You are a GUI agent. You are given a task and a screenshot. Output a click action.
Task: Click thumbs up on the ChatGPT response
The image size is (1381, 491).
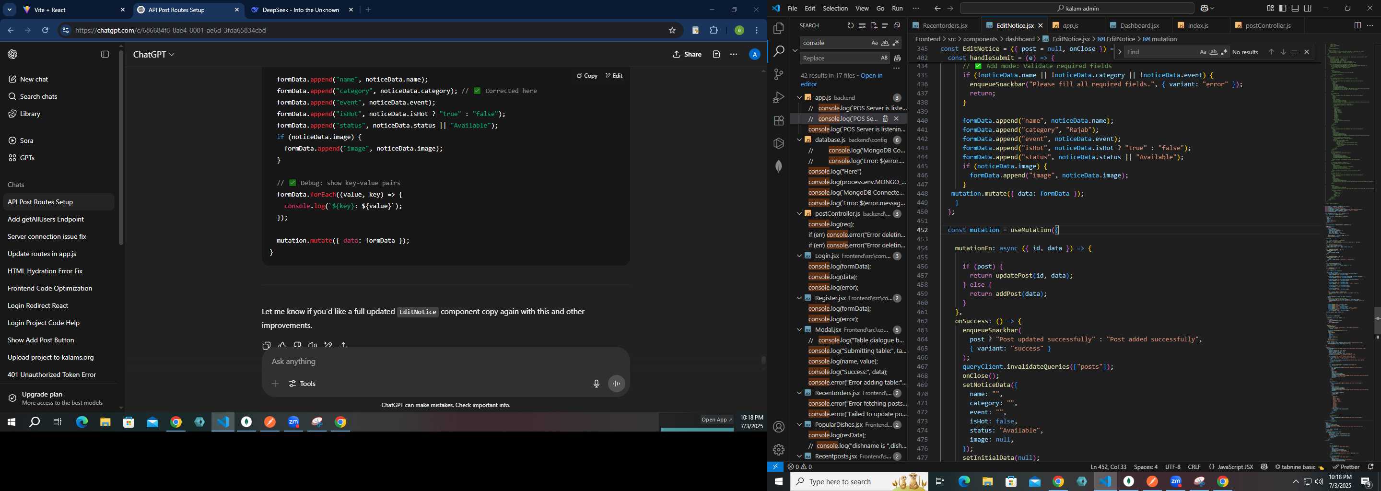[282, 346]
